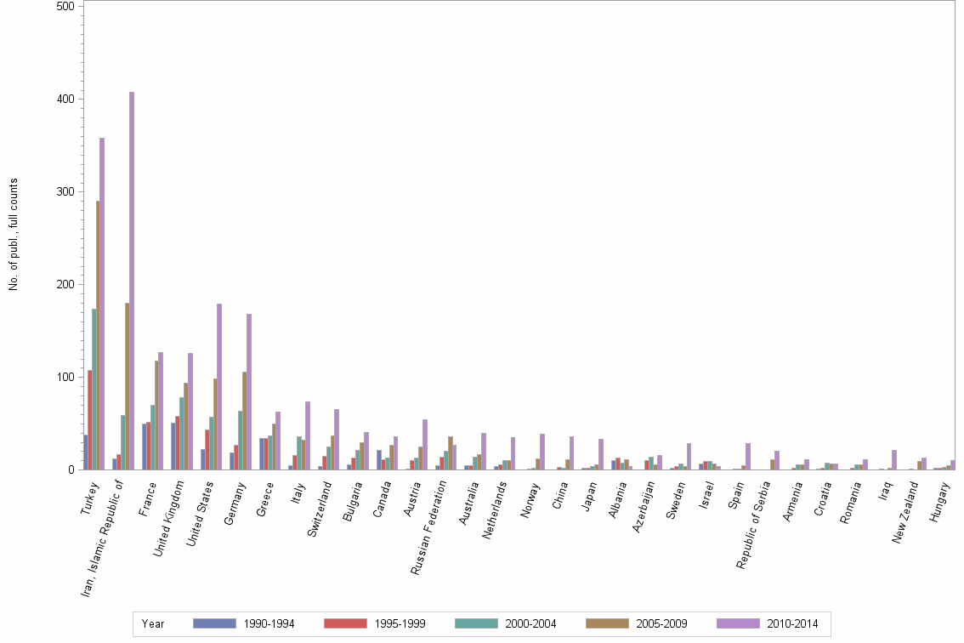
Task: Click Germany's 2010-2014 purple bar
Action: click(250, 391)
